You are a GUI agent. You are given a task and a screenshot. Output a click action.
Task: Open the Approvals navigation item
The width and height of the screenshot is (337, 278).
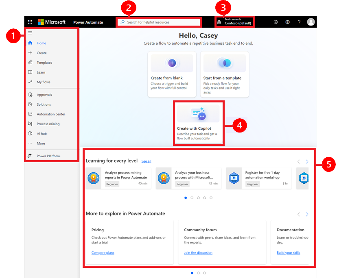[51, 95]
